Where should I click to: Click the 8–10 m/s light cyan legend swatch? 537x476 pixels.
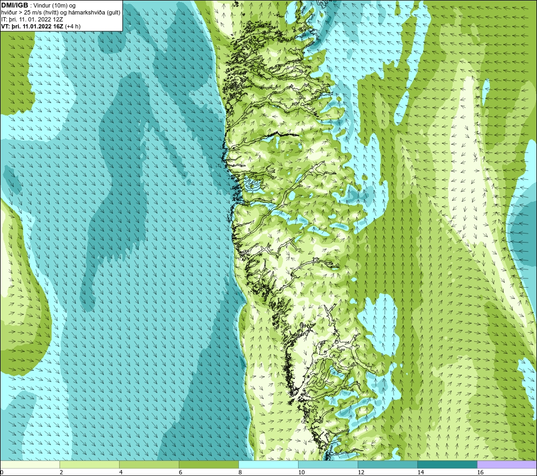pyautogui.click(x=268, y=464)
